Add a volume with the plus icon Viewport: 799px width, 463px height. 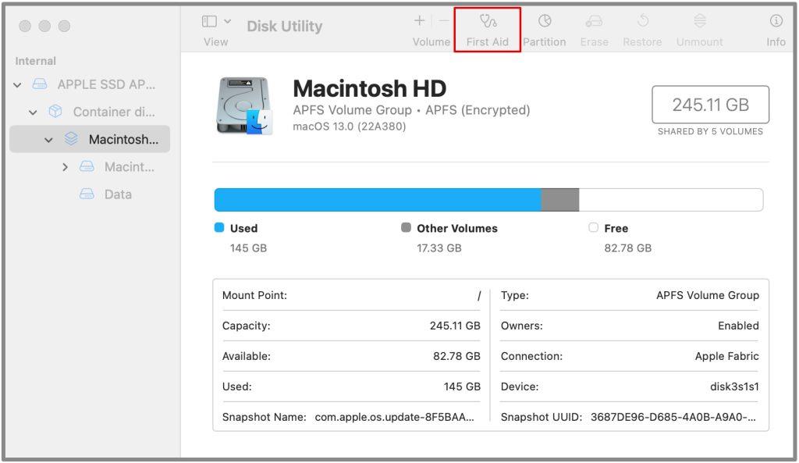click(x=419, y=21)
